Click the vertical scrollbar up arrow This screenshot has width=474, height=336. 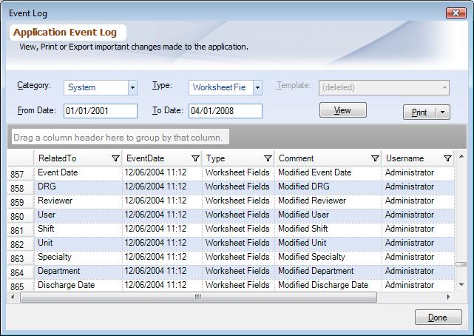pyautogui.click(x=461, y=156)
